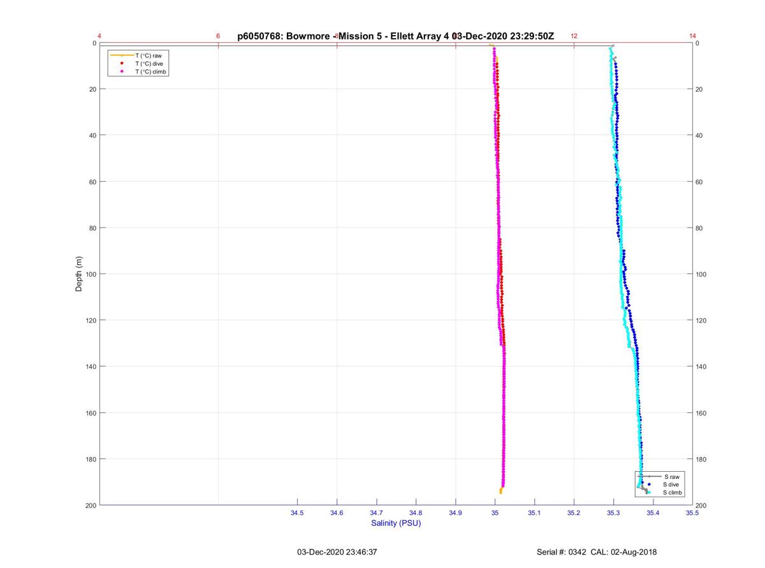Click salinity tick label 34.8
Screen dimensions: 765x568
(x=416, y=513)
